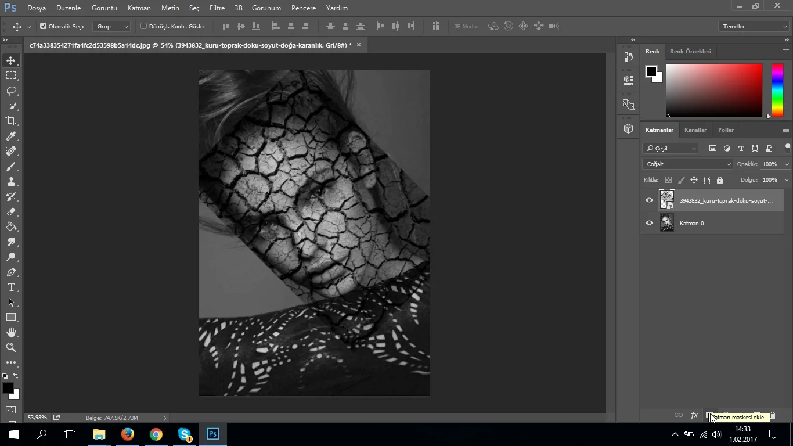Viewport: 793px width, 446px height.
Task: Click the layer styles fx icon
Action: [x=694, y=415]
